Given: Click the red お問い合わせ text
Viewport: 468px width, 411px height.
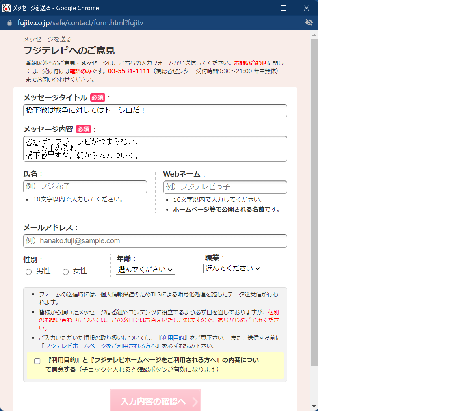Looking at the screenshot, I should coord(250,63).
